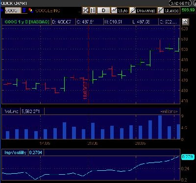Open the symbol dropdown arrow next to GOOG

point(24,11)
